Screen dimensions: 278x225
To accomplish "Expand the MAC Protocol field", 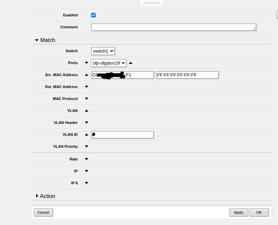I will coord(86,99).
